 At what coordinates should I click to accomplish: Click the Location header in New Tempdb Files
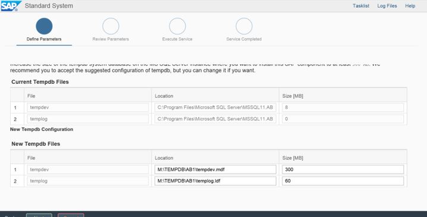(164, 158)
